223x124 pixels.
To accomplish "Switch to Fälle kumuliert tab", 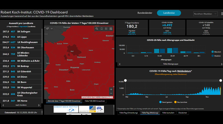I will tap(168, 113).
